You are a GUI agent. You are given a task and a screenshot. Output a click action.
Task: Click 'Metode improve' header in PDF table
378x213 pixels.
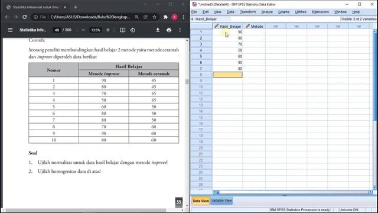point(104,73)
